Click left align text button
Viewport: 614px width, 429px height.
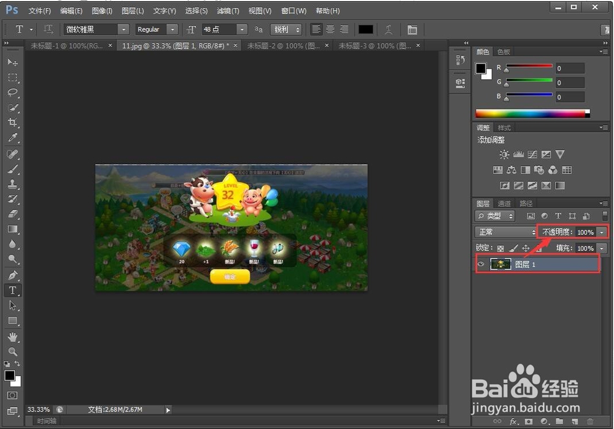pyautogui.click(x=316, y=30)
